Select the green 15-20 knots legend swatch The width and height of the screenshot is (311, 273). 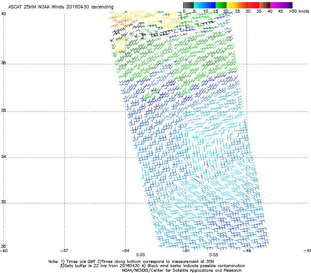point(221,5)
